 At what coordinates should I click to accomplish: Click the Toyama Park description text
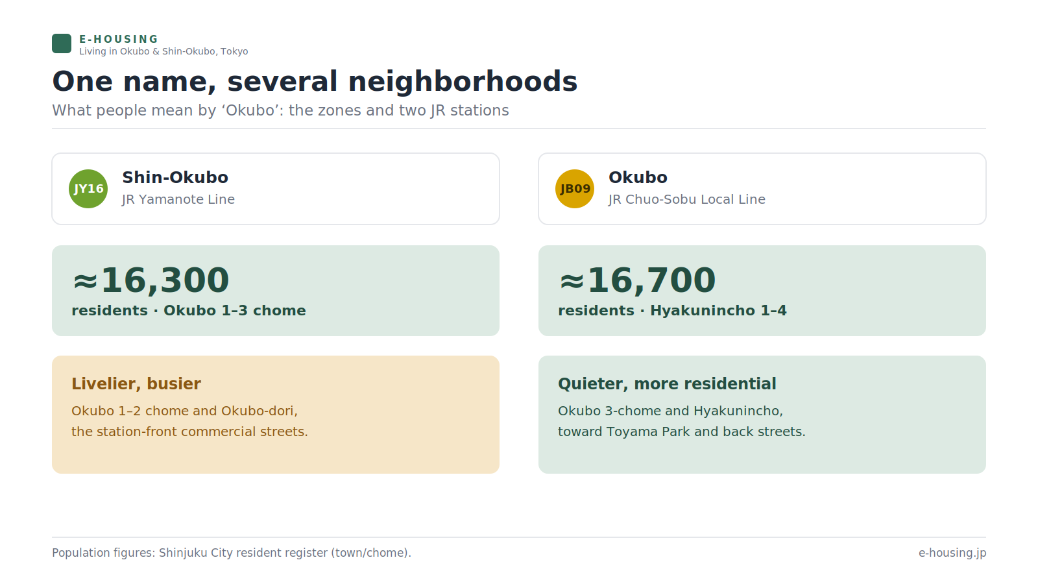[x=682, y=421]
